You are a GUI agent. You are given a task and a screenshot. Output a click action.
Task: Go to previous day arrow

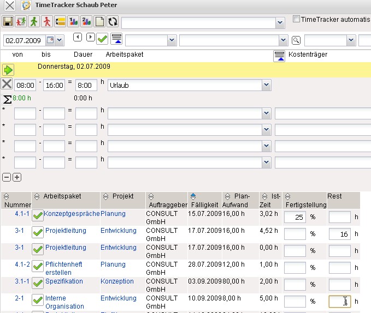[x=77, y=37]
